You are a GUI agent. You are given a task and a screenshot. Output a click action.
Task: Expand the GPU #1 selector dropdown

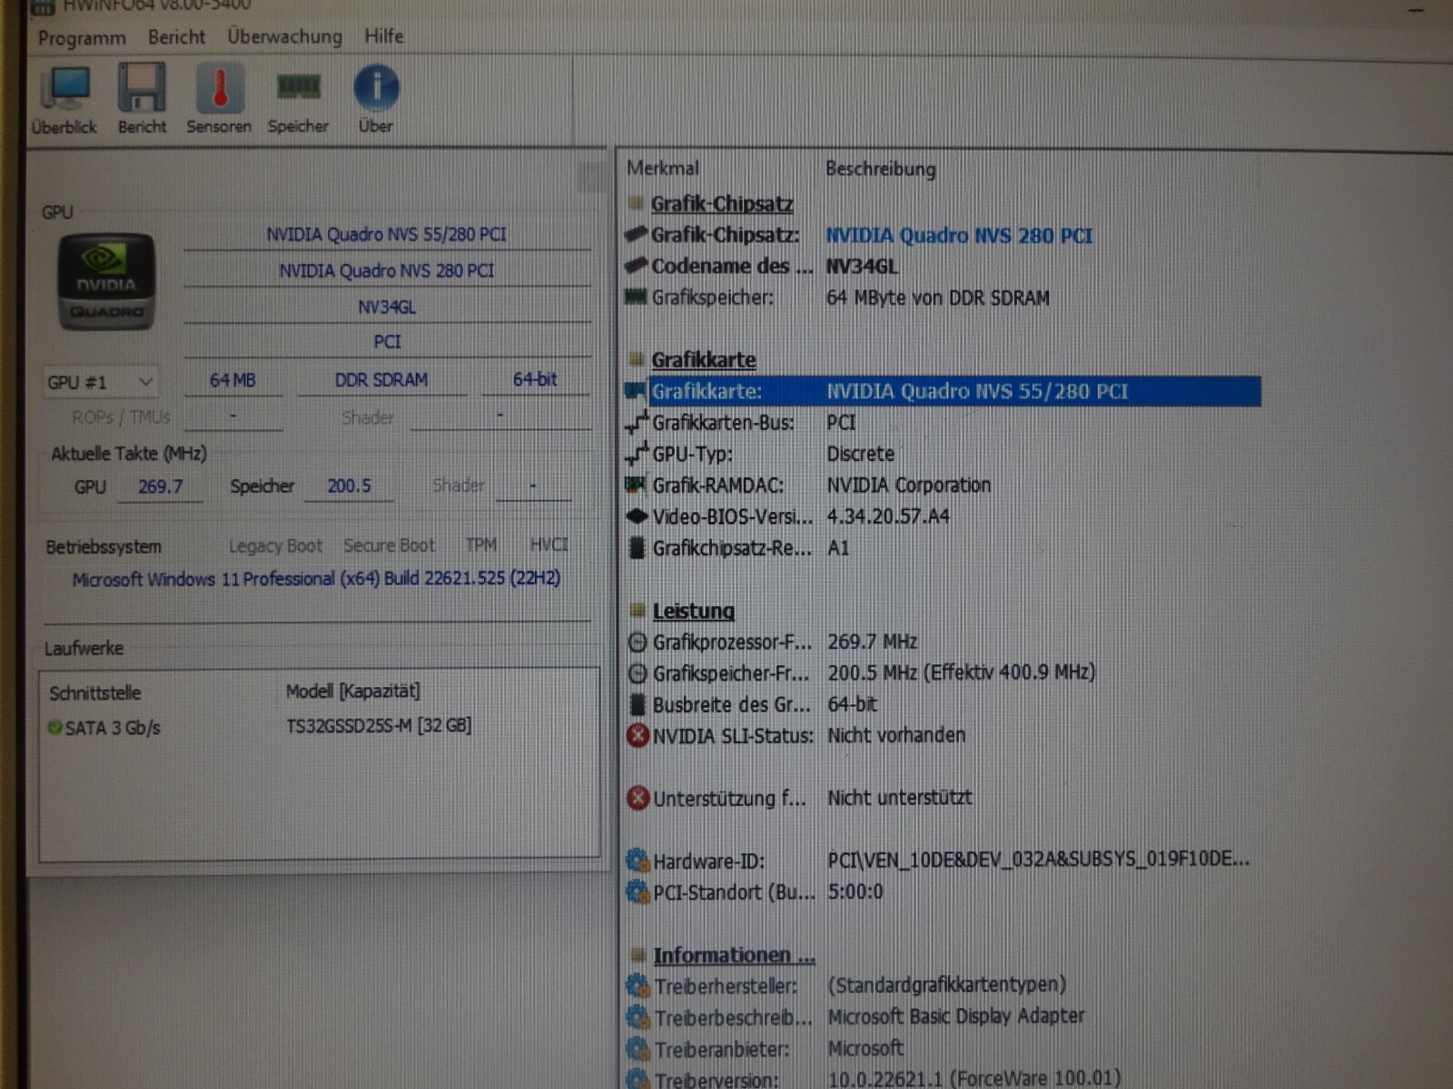100,382
